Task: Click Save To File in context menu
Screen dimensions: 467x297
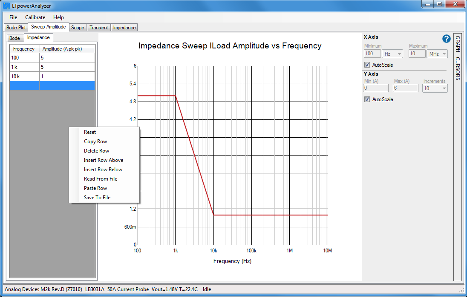Action: click(97, 198)
